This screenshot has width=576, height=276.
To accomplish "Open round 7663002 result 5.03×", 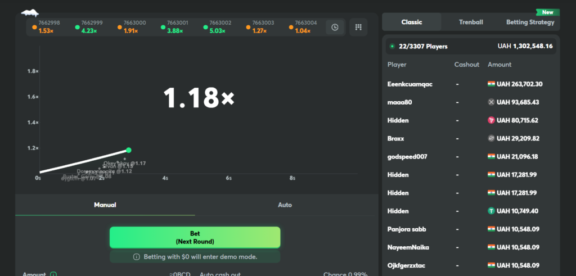I will 217,27.
